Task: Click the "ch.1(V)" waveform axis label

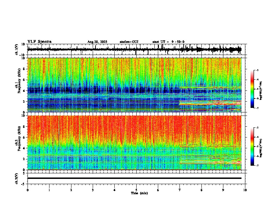Action: 17,49
